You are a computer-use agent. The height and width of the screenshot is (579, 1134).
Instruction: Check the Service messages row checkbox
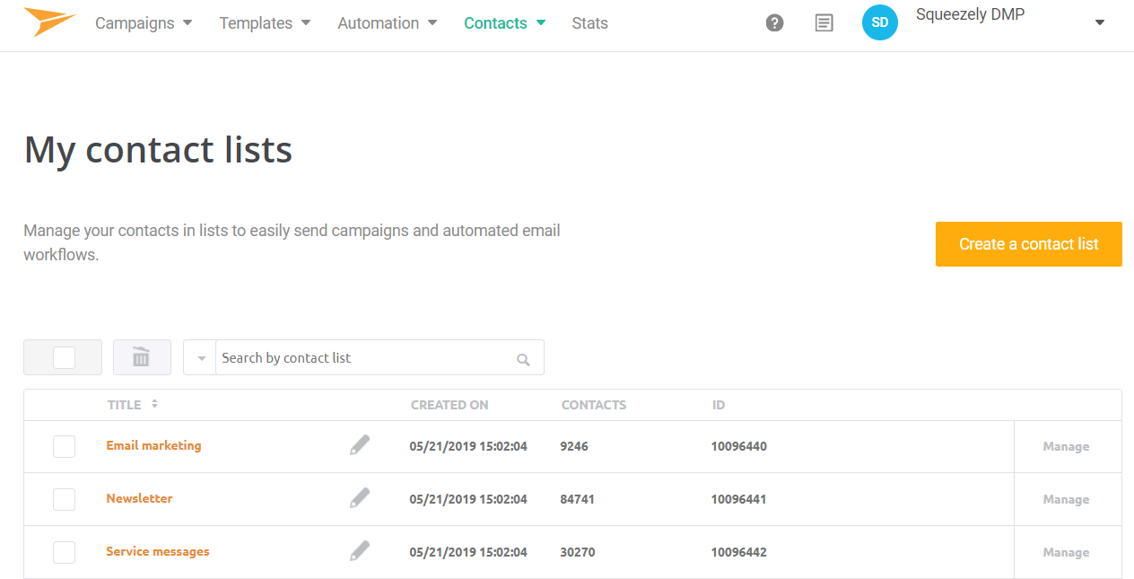[64, 552]
